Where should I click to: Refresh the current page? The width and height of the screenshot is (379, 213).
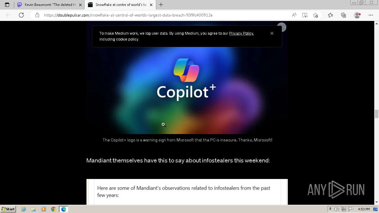[21, 15]
